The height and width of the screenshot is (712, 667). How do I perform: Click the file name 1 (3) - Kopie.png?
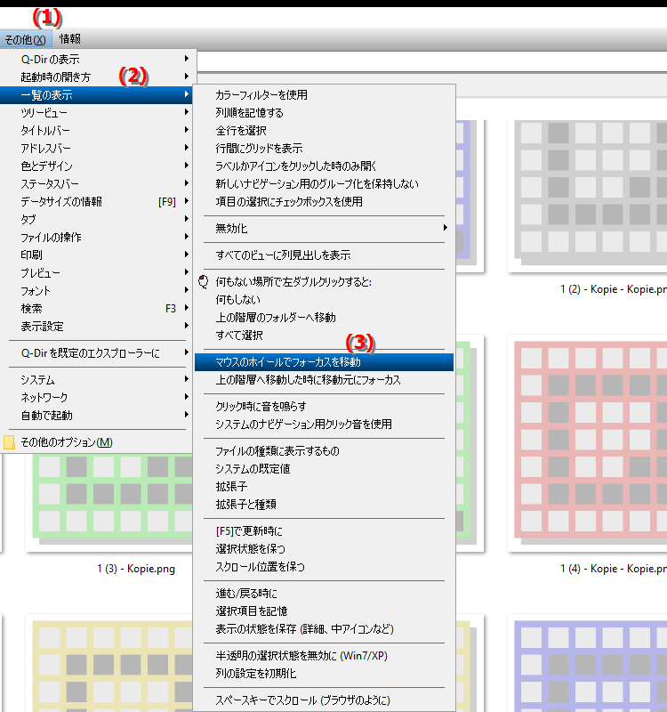coord(136,569)
